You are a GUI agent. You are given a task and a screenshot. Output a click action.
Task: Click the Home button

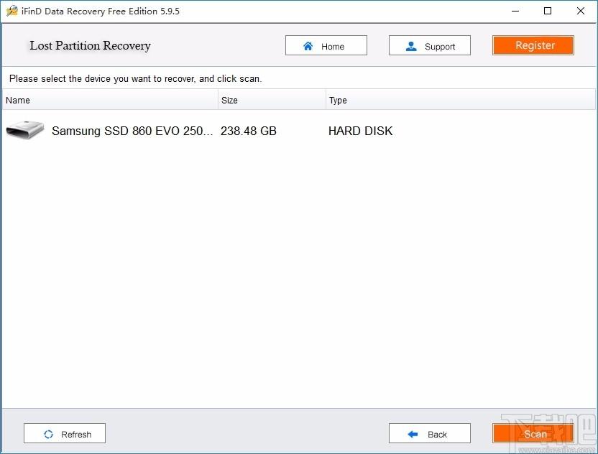click(x=326, y=46)
